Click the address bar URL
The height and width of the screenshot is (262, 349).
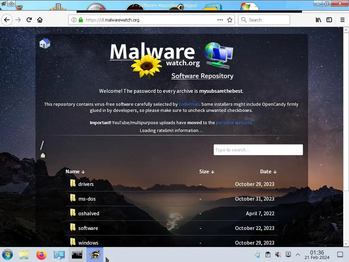112,20
